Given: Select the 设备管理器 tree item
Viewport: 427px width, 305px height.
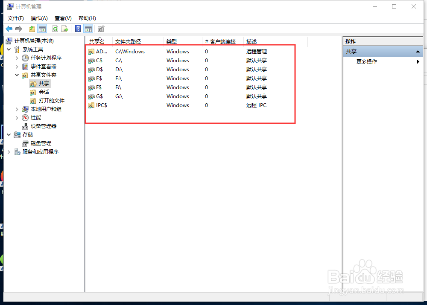Looking at the screenshot, I should click(43, 126).
